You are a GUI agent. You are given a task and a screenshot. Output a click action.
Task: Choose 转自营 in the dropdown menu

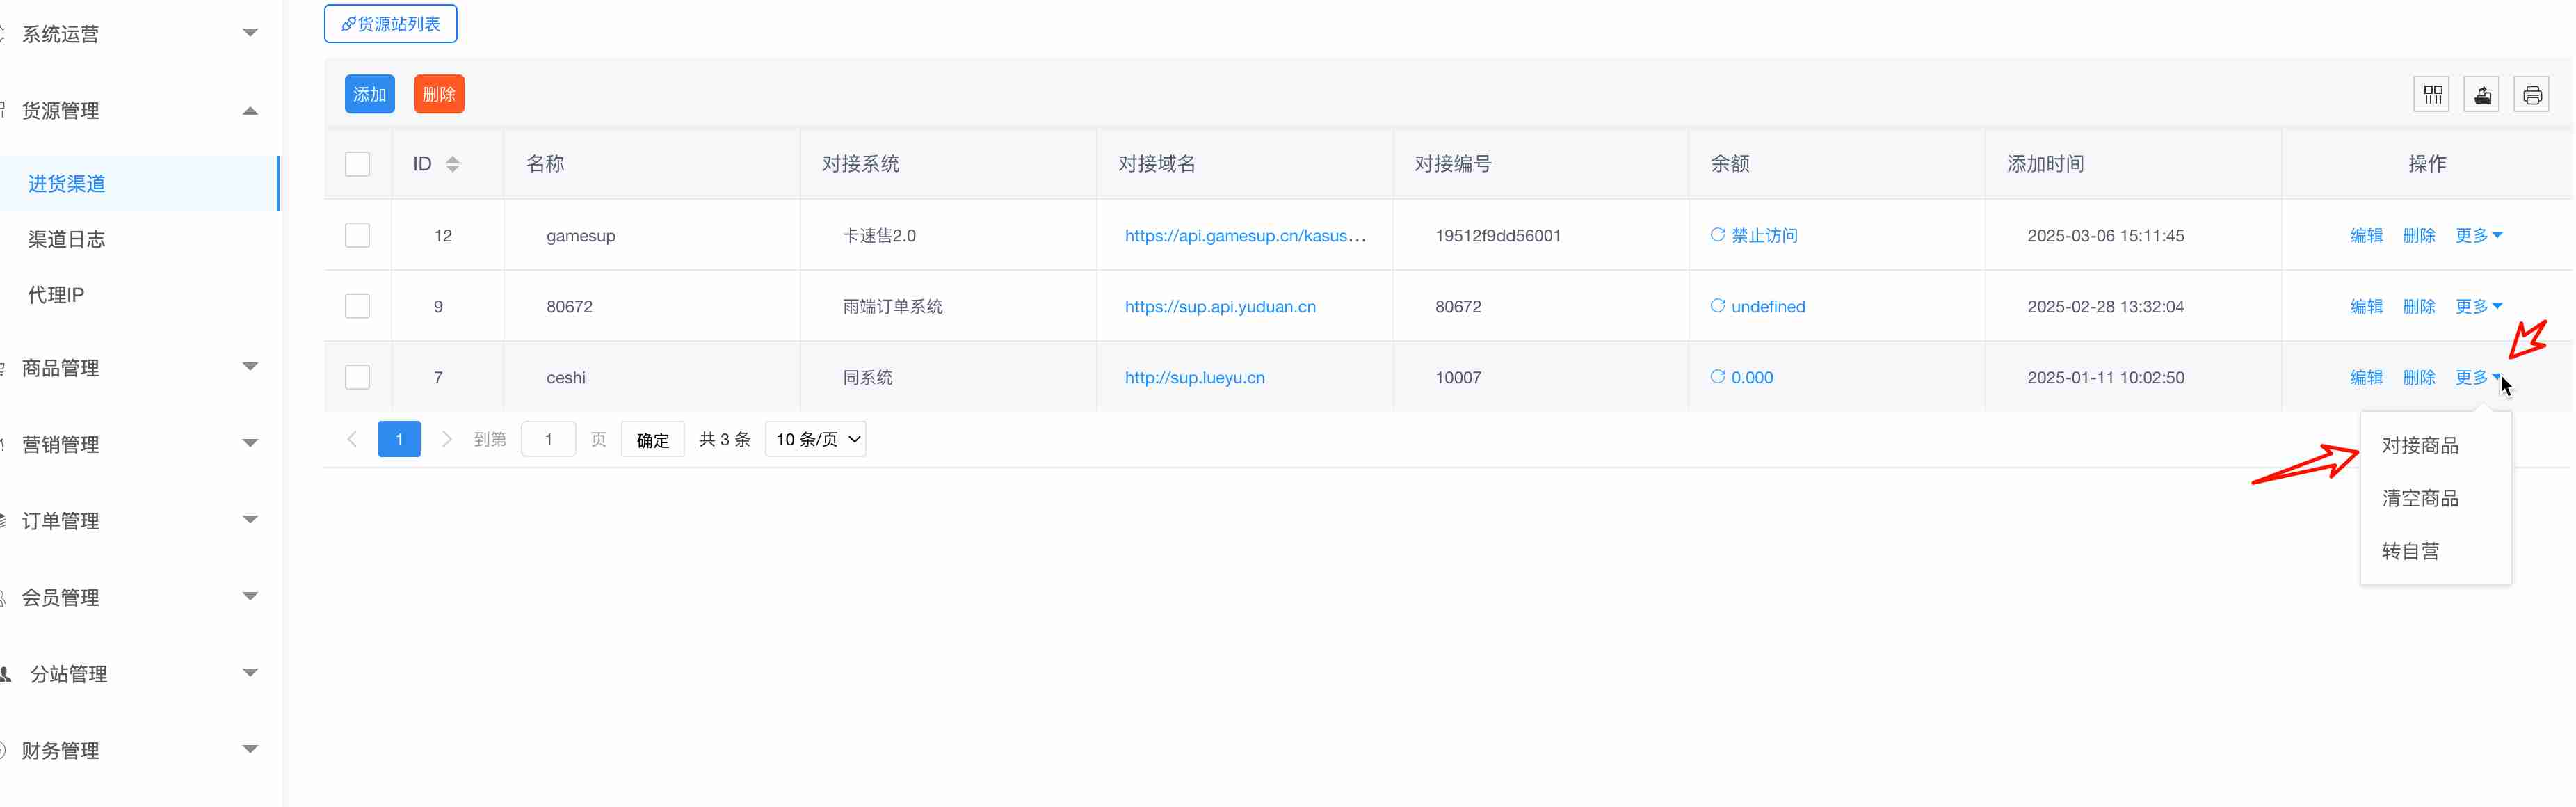[2410, 551]
